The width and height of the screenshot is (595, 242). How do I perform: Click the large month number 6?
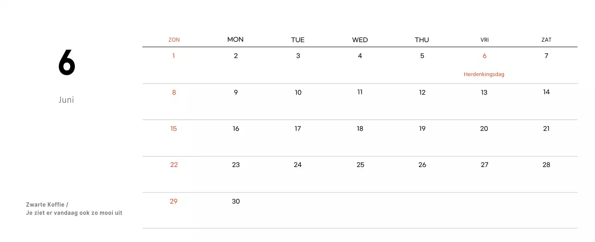tap(66, 63)
